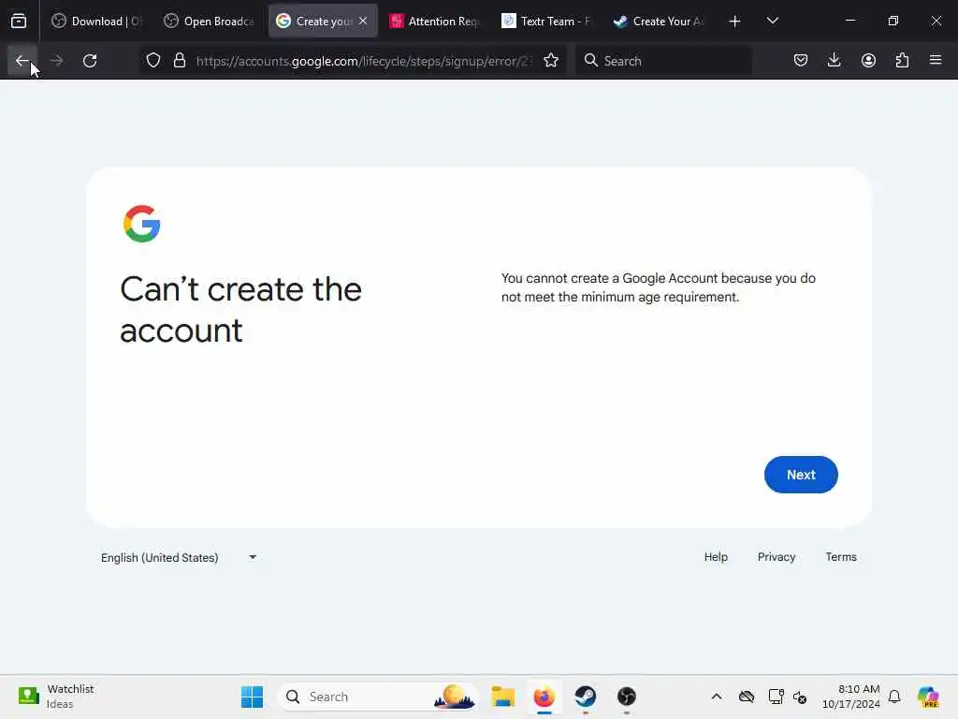Click the Windows taskbar Search box
The image size is (958, 719).
378,697
